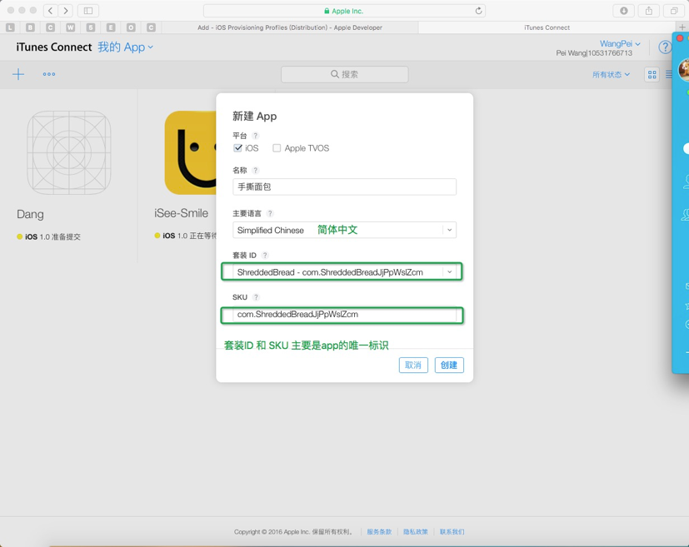Toggle the iOS platform checkbox

coord(237,148)
